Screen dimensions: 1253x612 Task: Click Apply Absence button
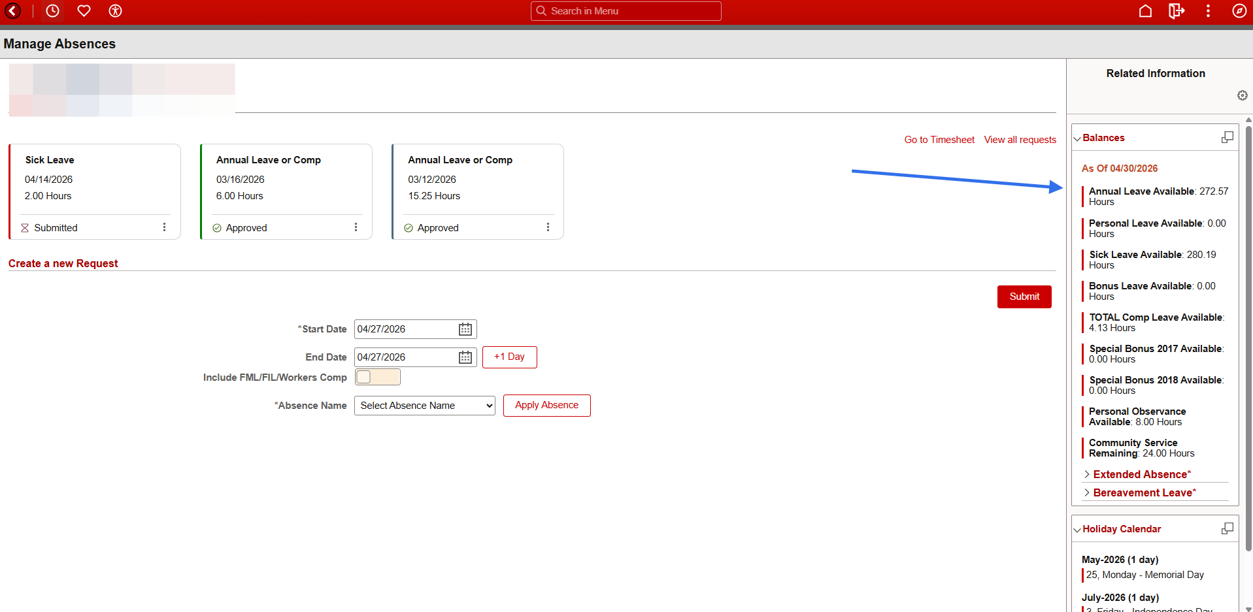(546, 406)
